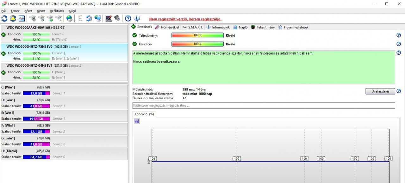Click the blue question mark help toolbar icon
The height and width of the screenshot is (183, 405).
[128, 18]
